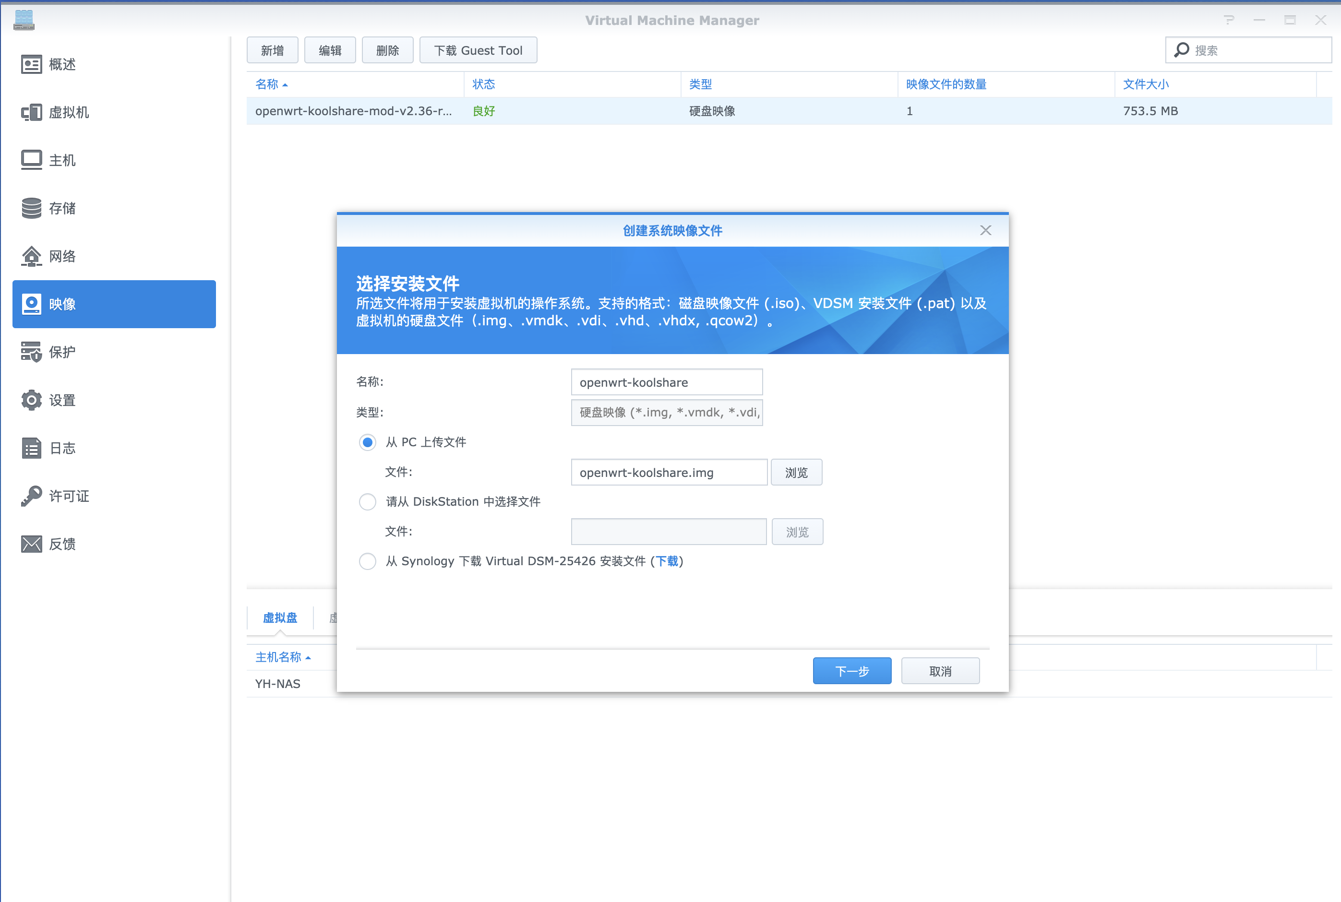Close the 创建系统映像文件 dialog with X

coord(985,230)
